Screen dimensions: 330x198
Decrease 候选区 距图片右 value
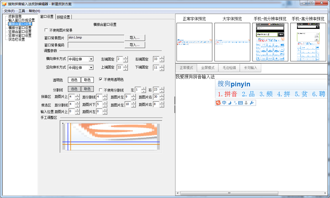point(162,106)
